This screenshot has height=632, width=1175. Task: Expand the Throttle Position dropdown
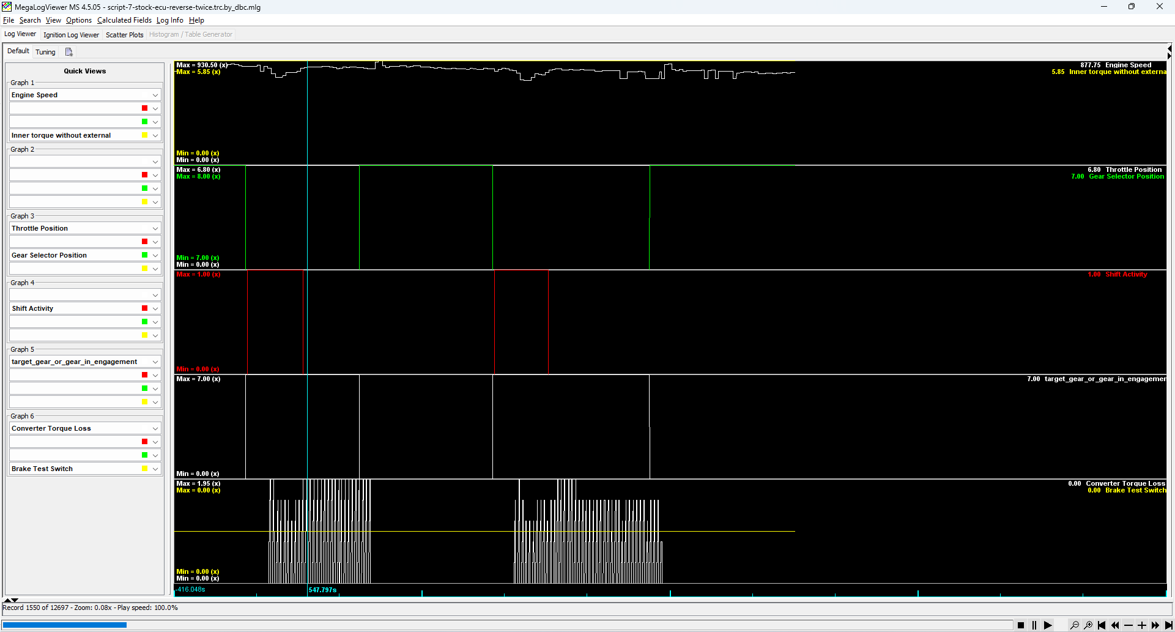click(155, 229)
